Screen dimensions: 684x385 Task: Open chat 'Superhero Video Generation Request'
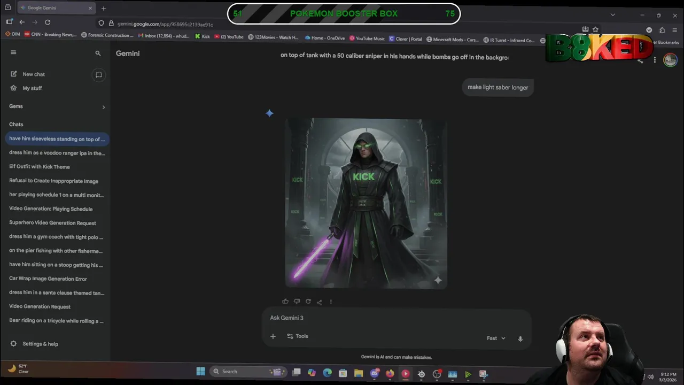pyautogui.click(x=57, y=223)
